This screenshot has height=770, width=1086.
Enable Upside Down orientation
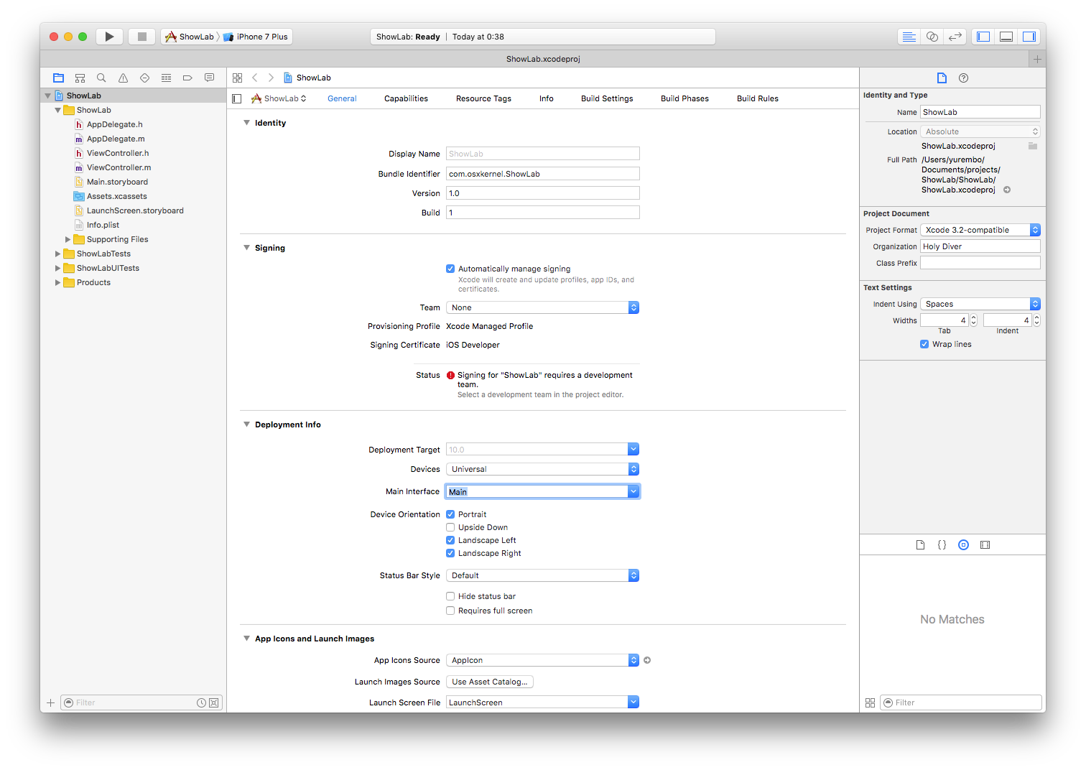(450, 527)
